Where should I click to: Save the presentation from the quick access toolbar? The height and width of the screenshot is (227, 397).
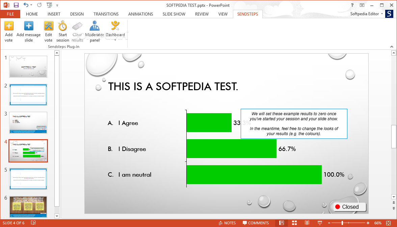16,5
